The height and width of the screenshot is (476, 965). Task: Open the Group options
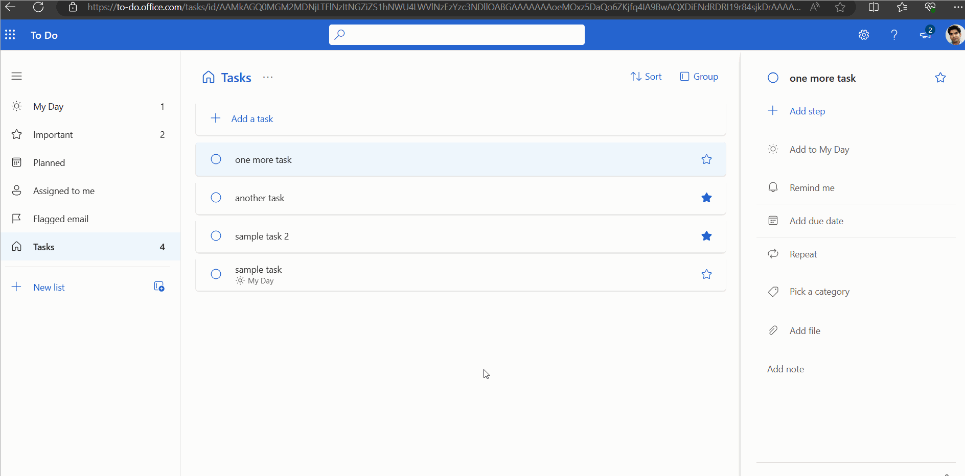click(x=699, y=77)
